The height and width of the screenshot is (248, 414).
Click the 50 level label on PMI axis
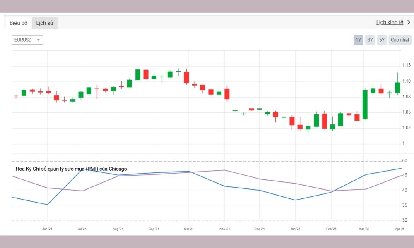coord(406,160)
